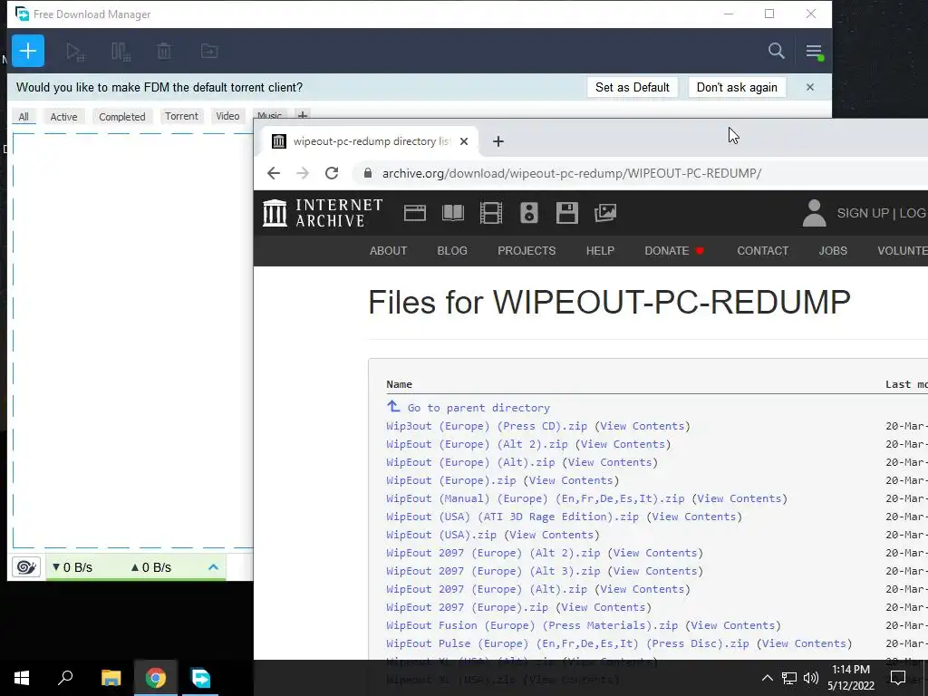Download Wip3out (Europe) (Press CD).zip
928x696 pixels.
pyautogui.click(x=487, y=426)
